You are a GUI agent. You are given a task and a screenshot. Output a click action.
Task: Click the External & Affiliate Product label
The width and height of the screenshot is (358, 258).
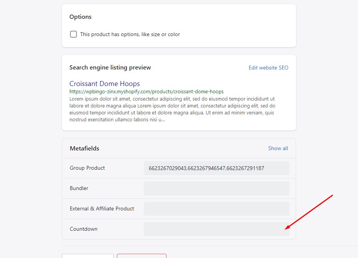(102, 209)
